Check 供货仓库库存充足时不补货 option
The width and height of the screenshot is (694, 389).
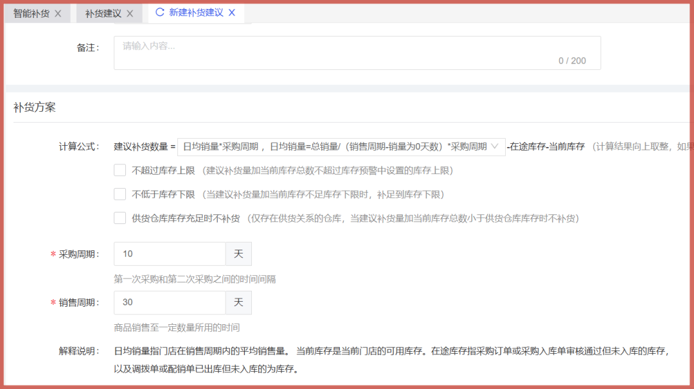click(x=120, y=218)
